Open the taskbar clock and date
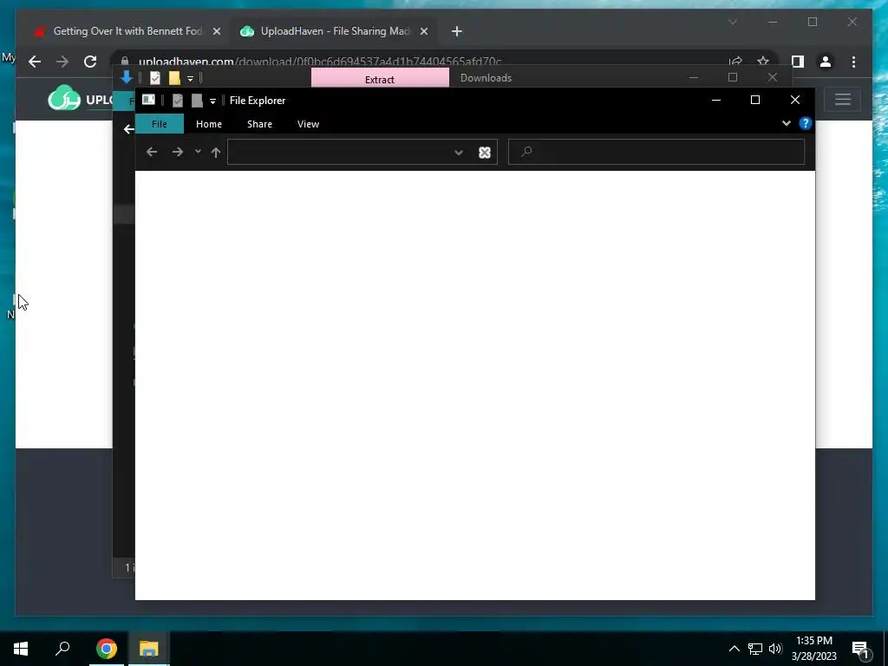The height and width of the screenshot is (666, 888). coord(813,649)
